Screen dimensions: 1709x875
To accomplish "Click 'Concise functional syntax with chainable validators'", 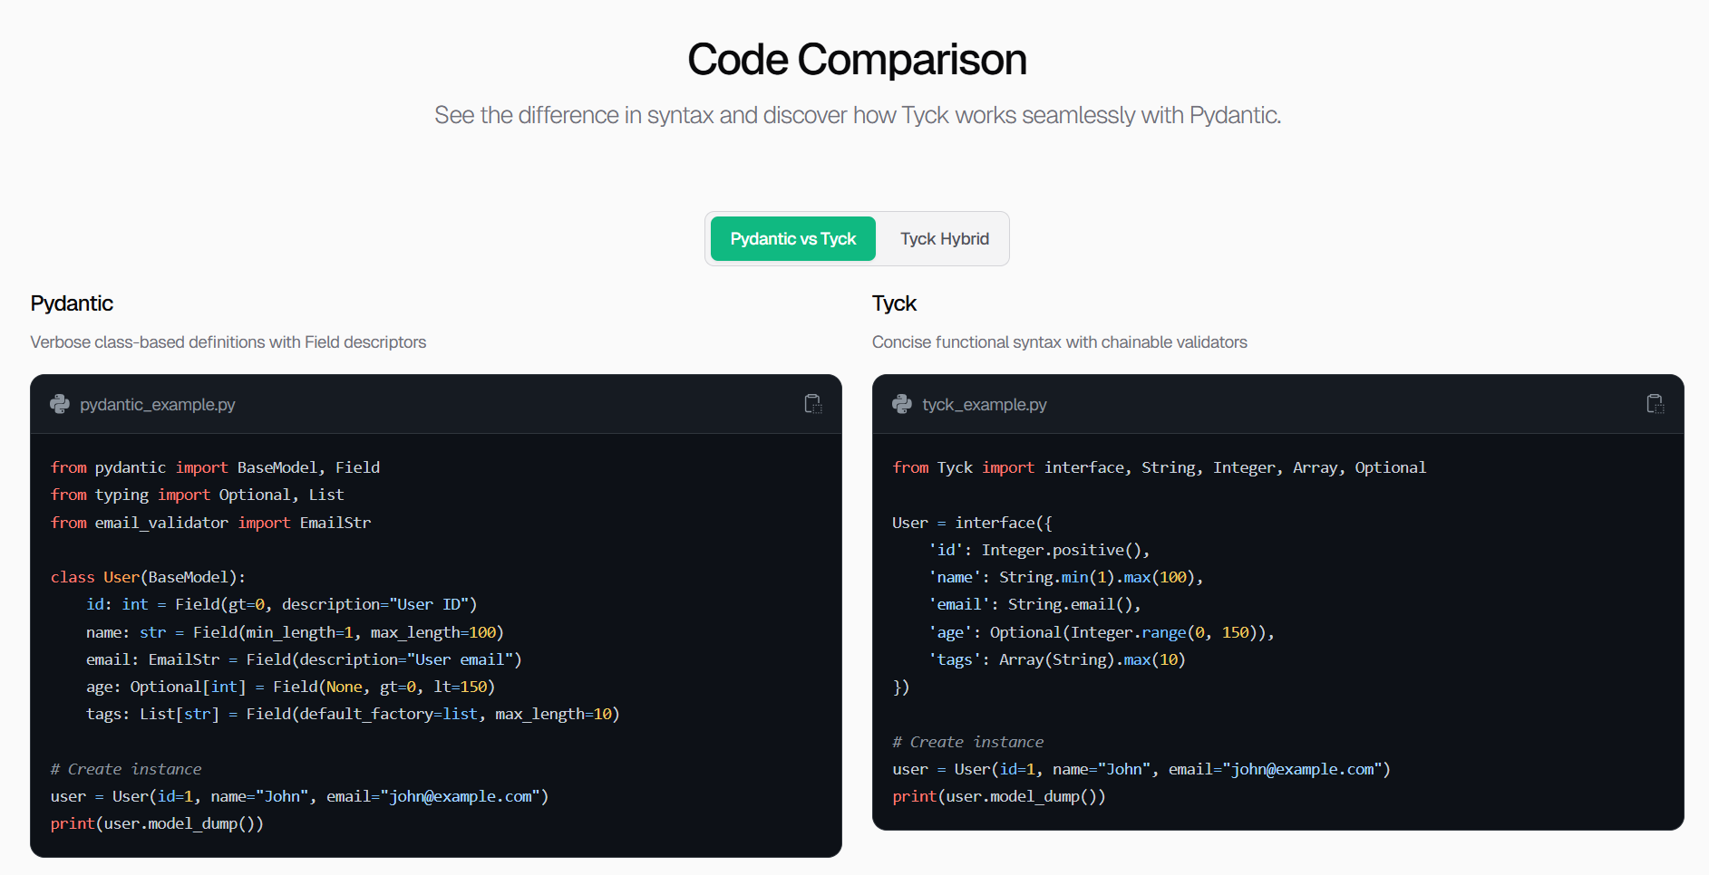I will click(1060, 342).
